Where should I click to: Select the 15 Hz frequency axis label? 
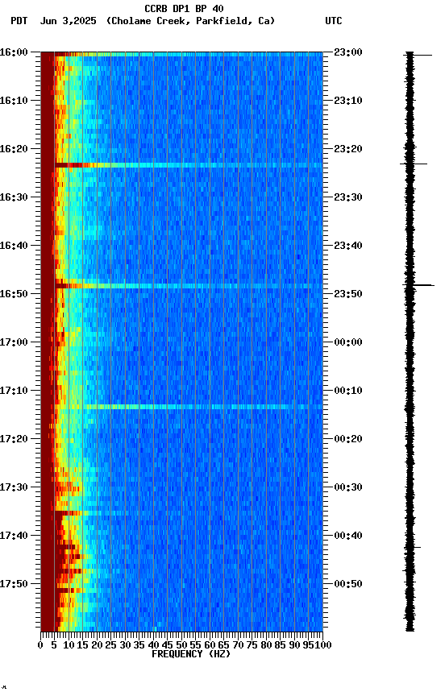pyautogui.click(x=82, y=645)
